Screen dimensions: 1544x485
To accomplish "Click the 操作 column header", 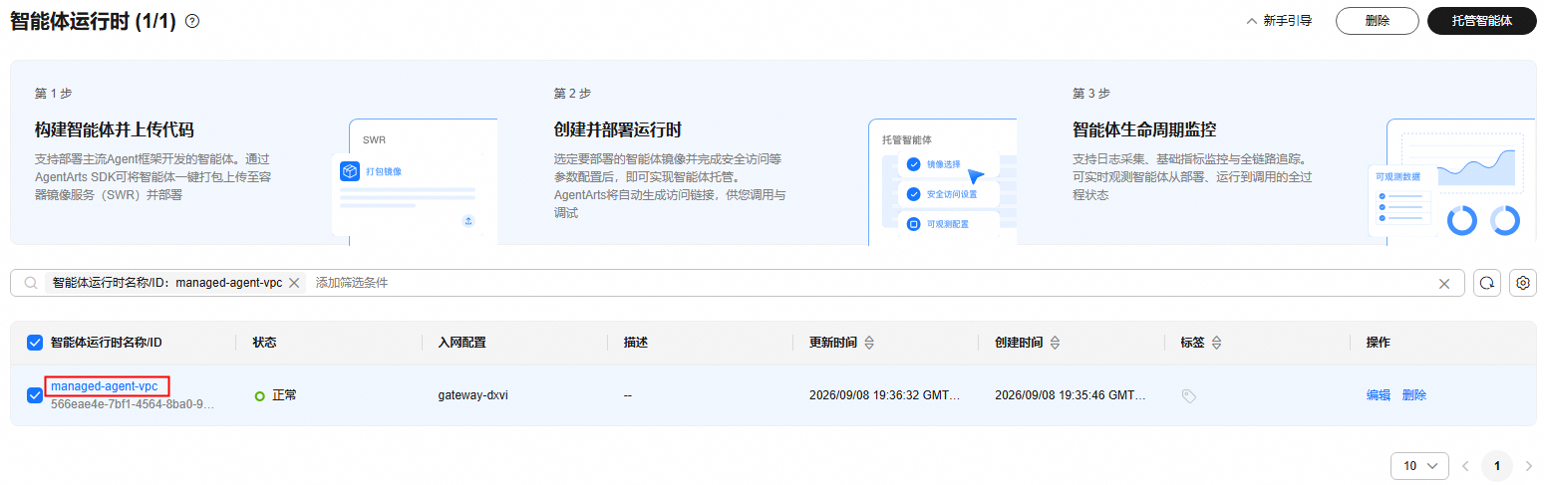I will pyautogui.click(x=1378, y=343).
